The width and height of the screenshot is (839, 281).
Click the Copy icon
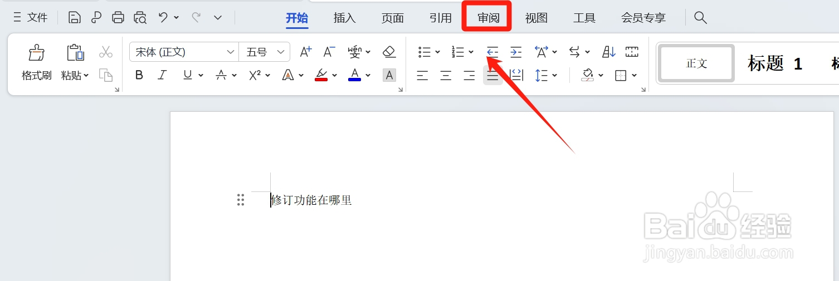(106, 75)
